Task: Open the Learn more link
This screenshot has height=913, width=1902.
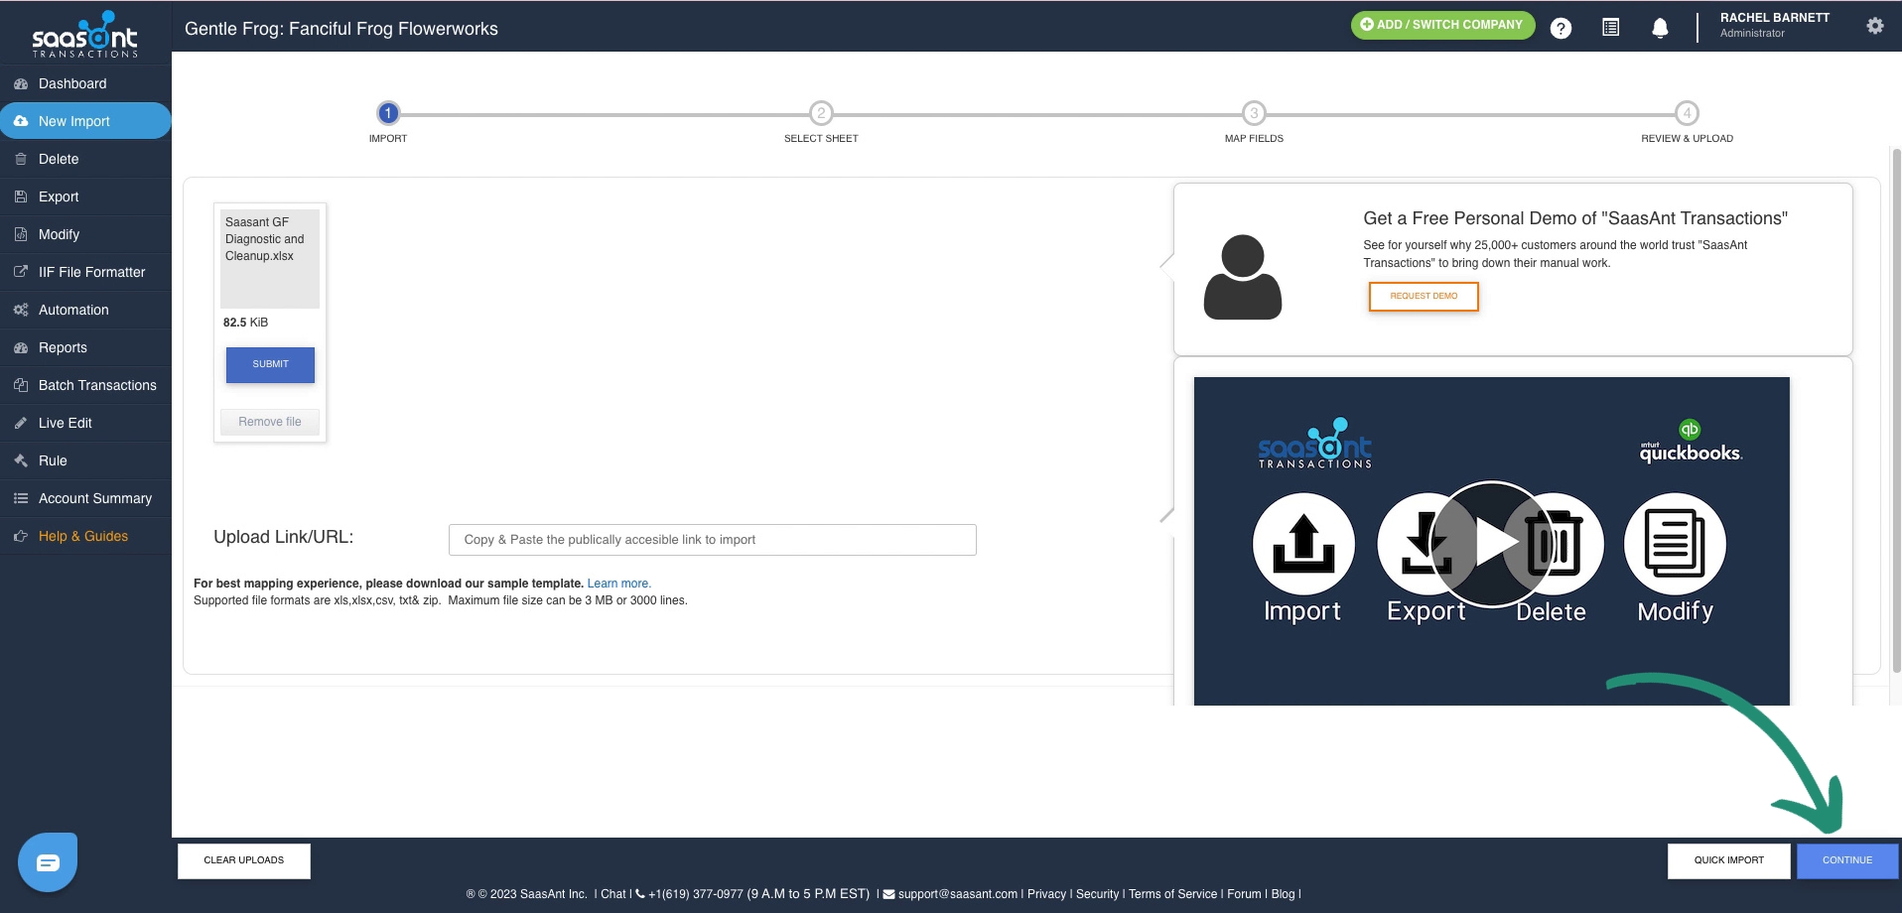Action: pos(618,584)
